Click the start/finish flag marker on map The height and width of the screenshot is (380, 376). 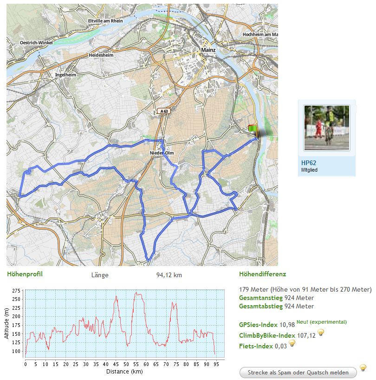pyautogui.click(x=253, y=128)
